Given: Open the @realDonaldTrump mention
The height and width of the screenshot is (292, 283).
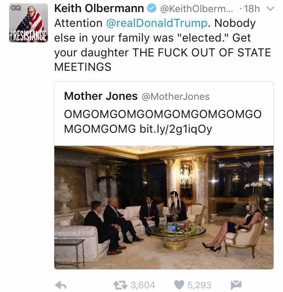Looking at the screenshot, I should pos(157,23).
